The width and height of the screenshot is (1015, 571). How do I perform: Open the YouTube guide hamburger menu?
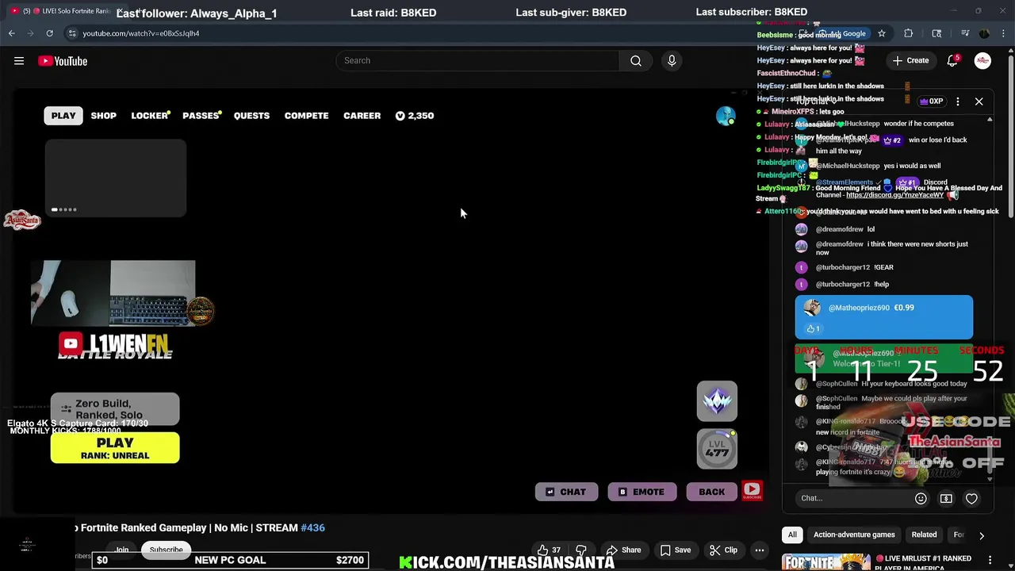[19, 61]
